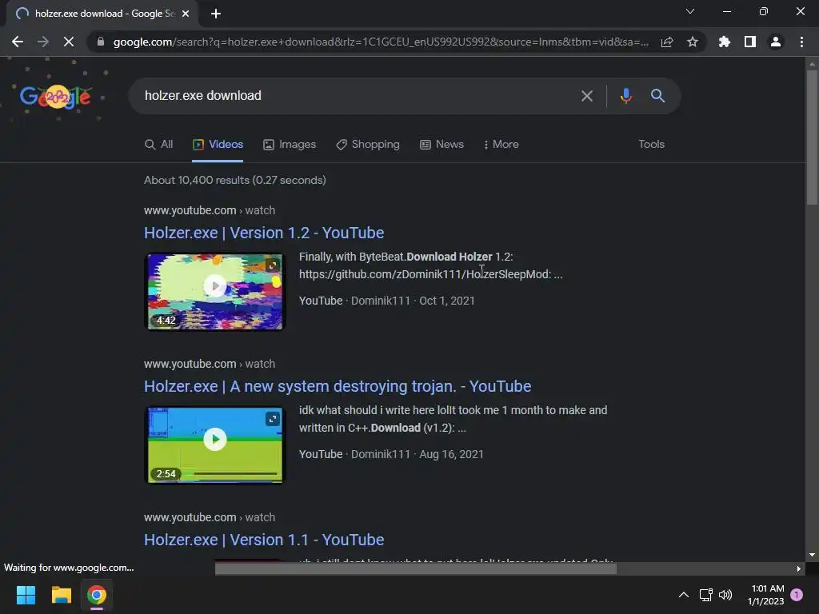819x614 pixels.
Task: Click the address bar URL
Action: [x=381, y=42]
